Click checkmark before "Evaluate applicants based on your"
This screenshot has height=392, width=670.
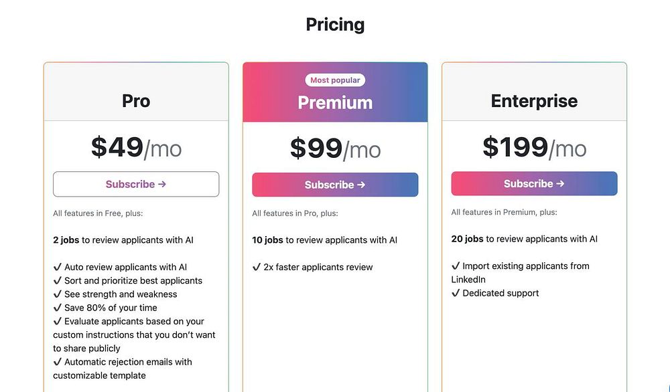tap(58, 321)
